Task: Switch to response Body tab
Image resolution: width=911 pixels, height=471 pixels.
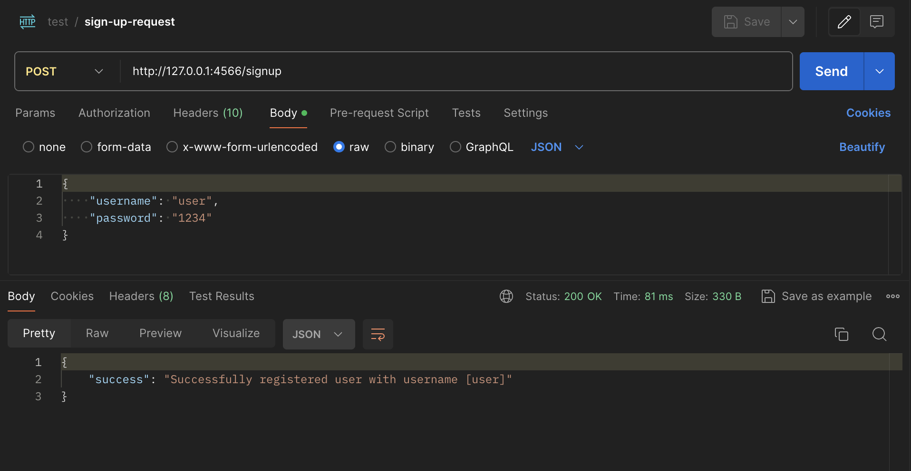Action: click(x=21, y=296)
